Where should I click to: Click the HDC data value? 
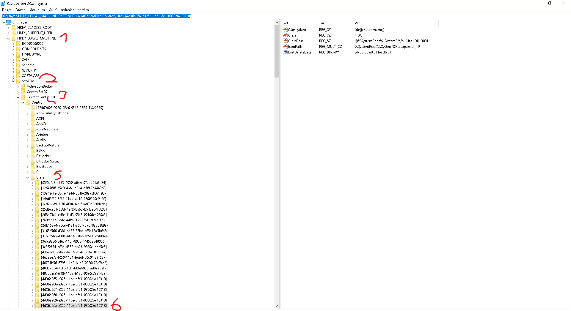tap(358, 35)
